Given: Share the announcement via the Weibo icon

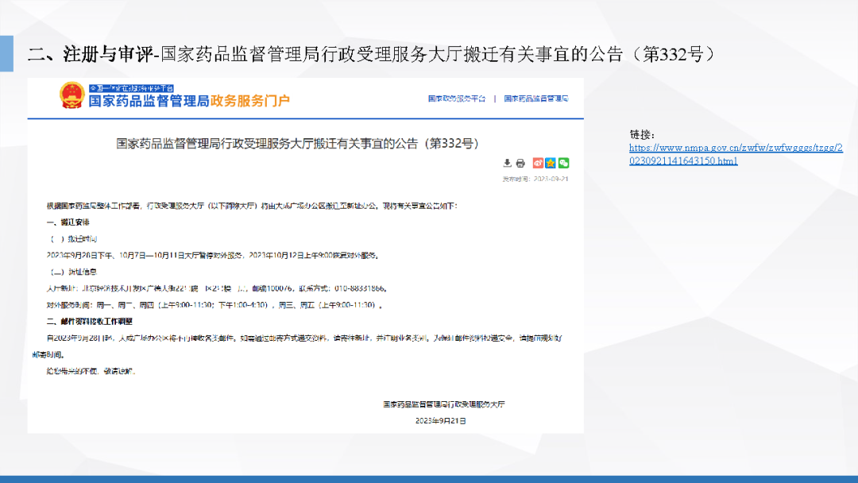Looking at the screenshot, I should pos(538,163).
